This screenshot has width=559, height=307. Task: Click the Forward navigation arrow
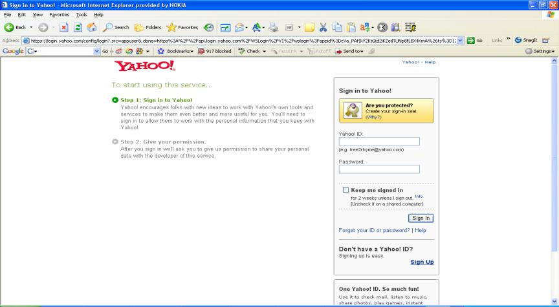coord(43,27)
